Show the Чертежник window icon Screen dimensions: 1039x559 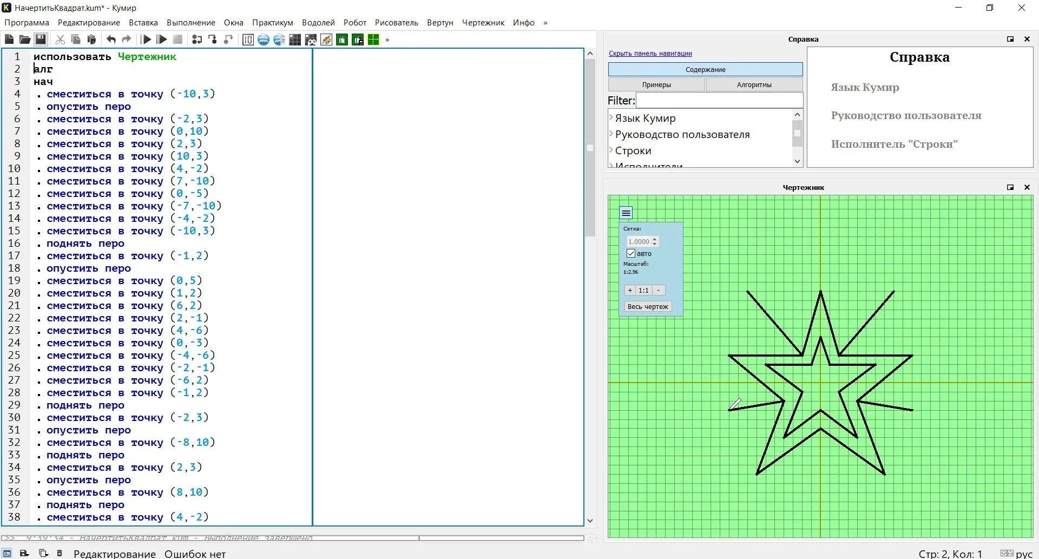click(x=373, y=40)
